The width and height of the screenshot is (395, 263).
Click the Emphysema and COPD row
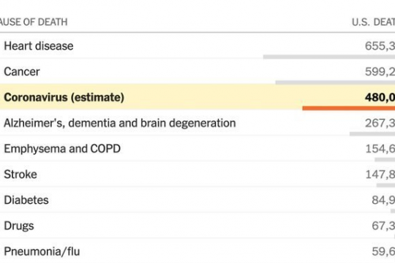tap(197, 149)
